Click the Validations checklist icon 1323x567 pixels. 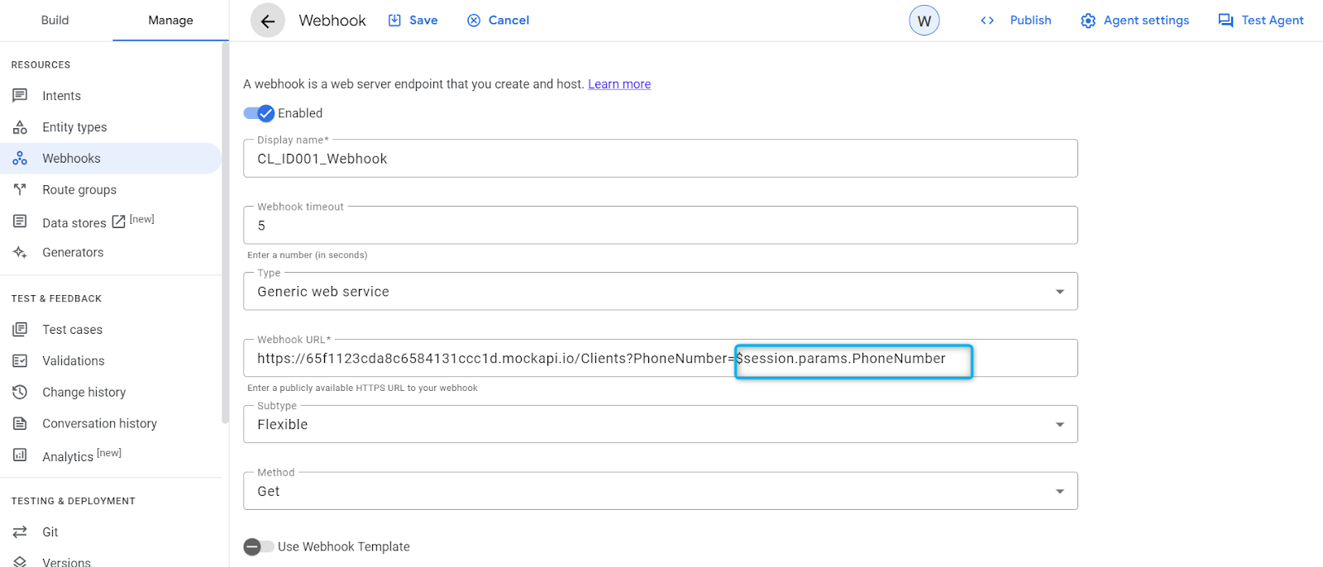pyautogui.click(x=20, y=361)
